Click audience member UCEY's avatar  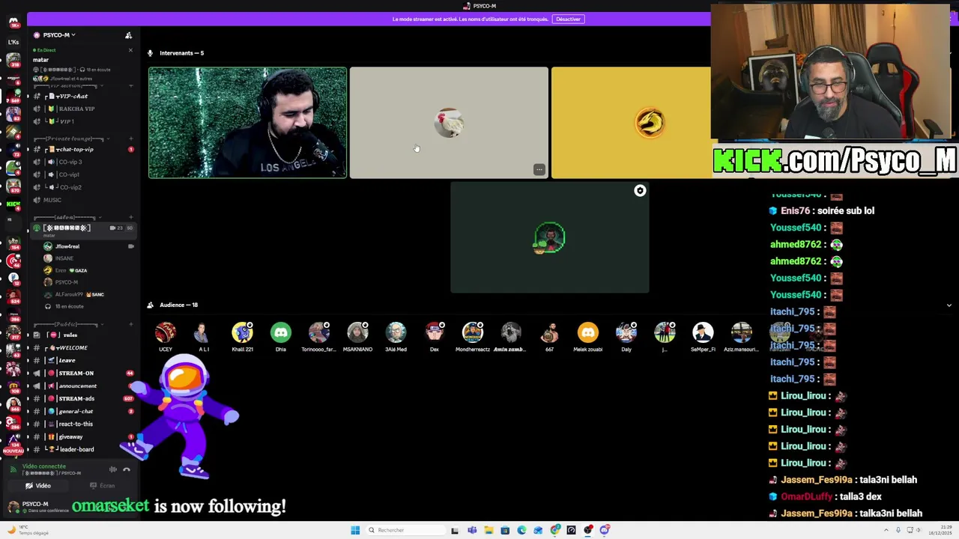coord(166,332)
